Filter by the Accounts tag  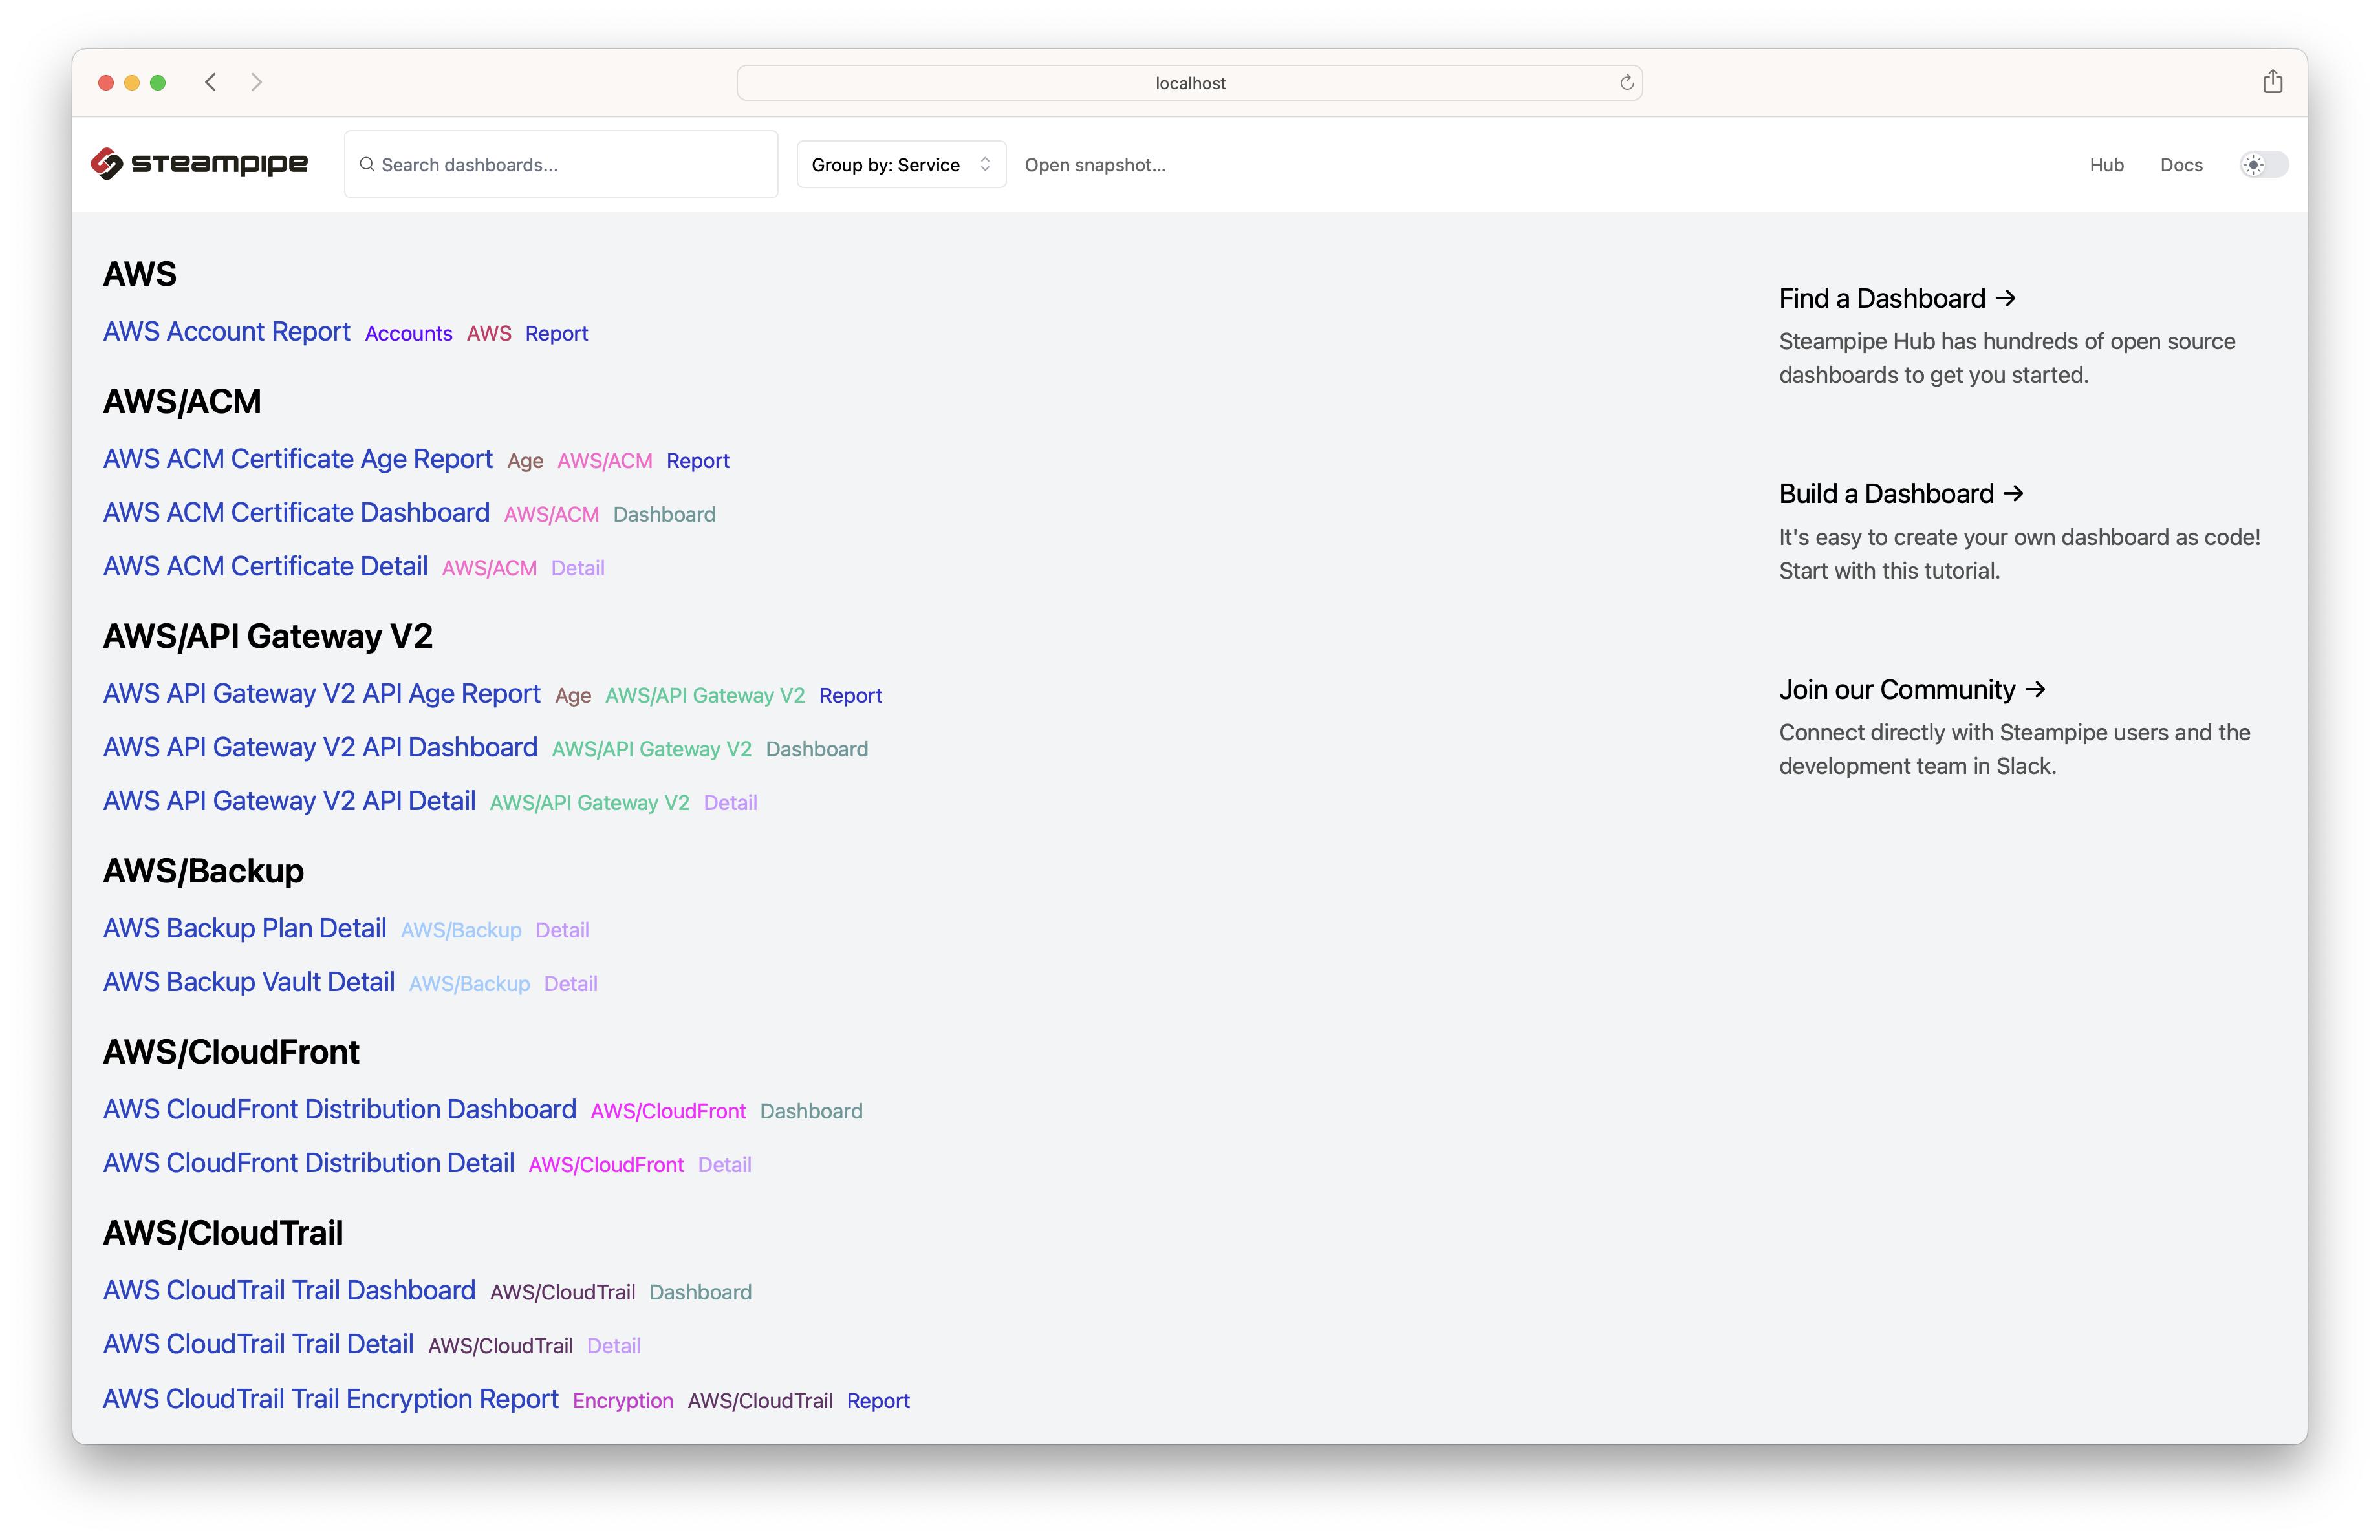coord(408,333)
